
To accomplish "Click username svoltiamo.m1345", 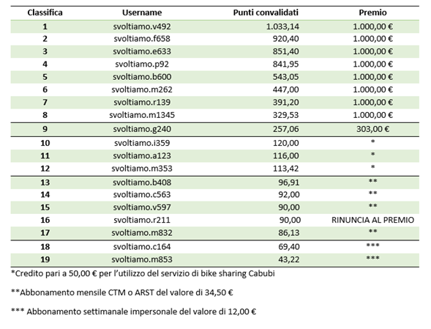I will (142, 115).
